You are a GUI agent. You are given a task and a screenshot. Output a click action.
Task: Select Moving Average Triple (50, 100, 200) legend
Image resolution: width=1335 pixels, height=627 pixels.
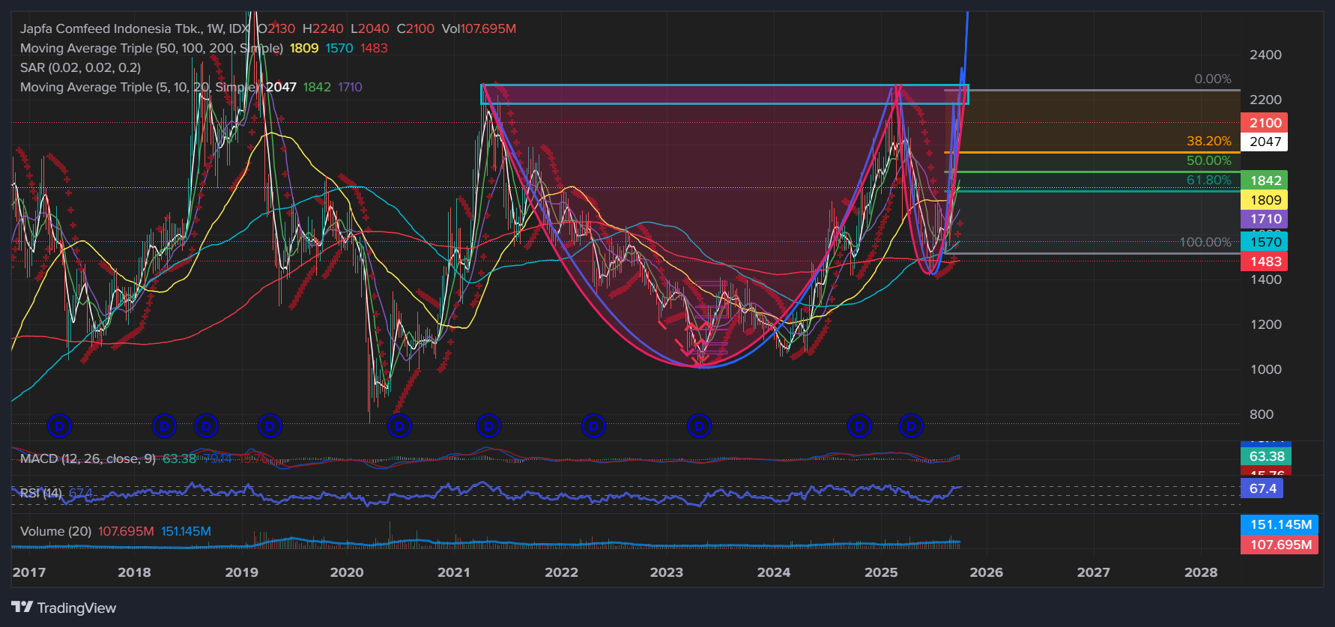(x=151, y=48)
